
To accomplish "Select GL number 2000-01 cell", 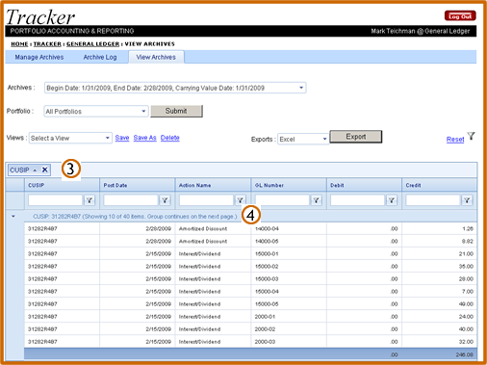I will click(289, 317).
